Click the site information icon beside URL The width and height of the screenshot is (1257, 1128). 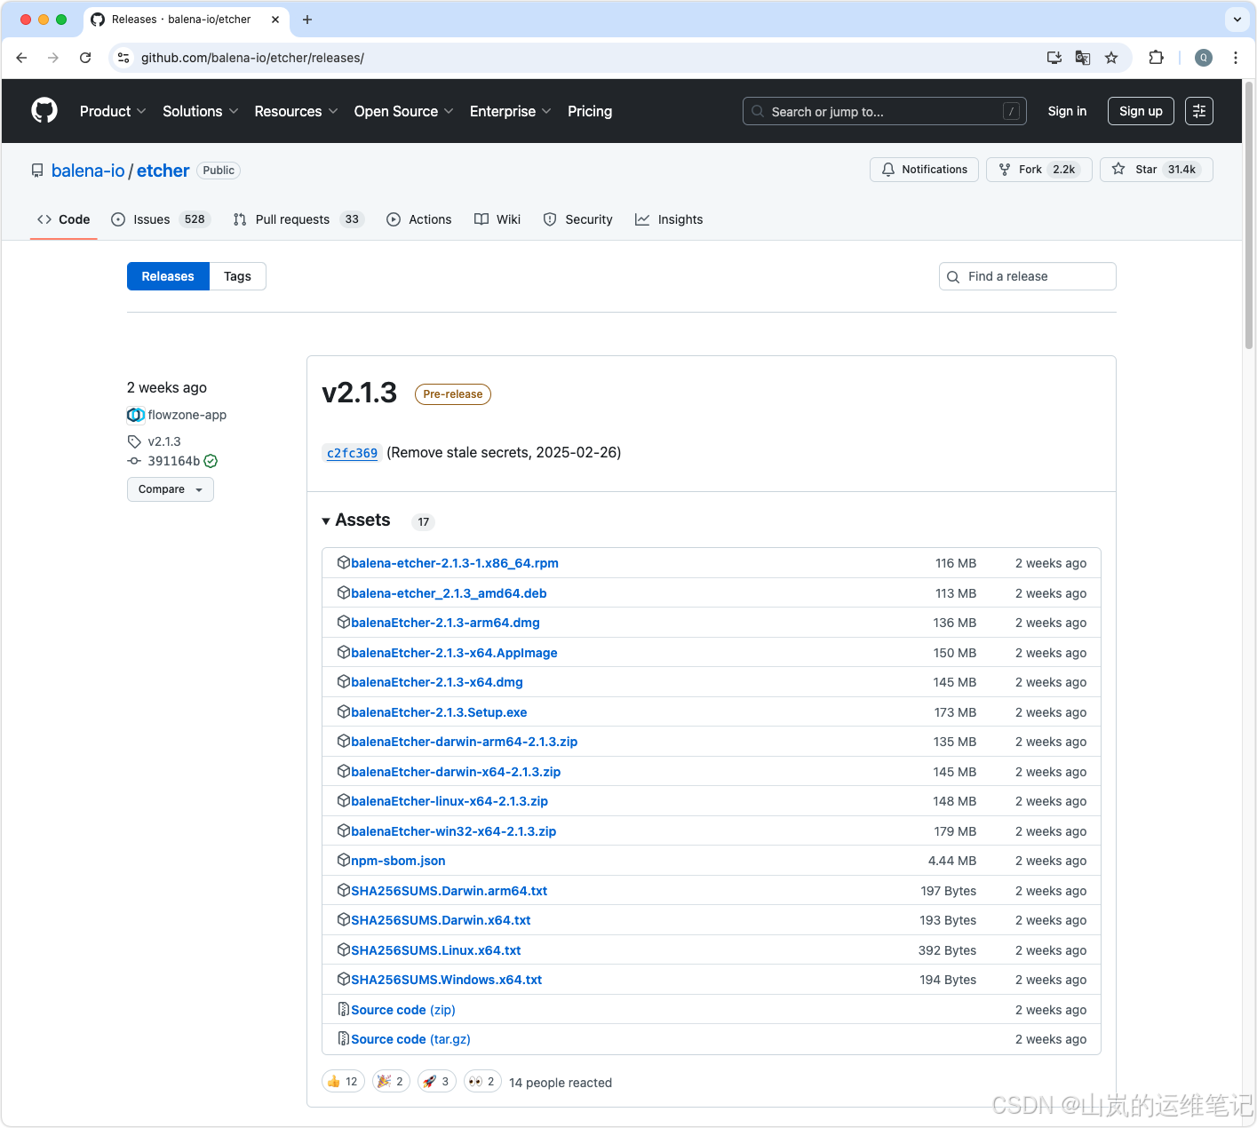124,58
